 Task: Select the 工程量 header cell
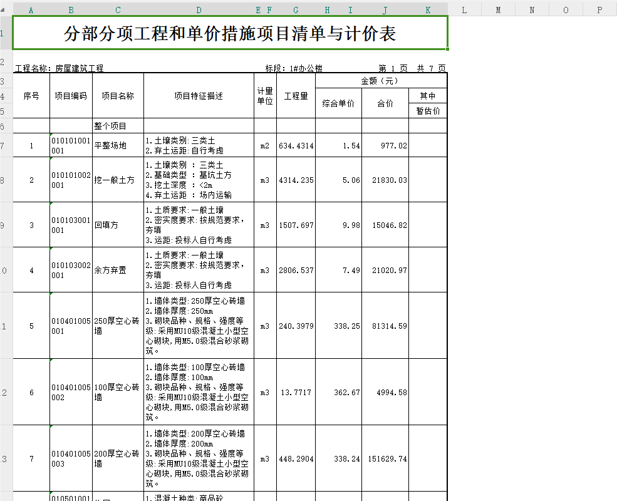pyautogui.click(x=296, y=96)
